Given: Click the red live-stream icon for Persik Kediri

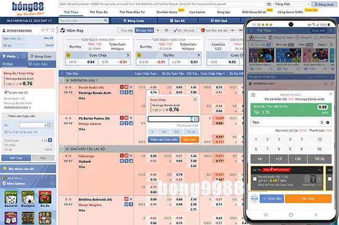Looking at the screenshot, I should [x=122, y=87].
